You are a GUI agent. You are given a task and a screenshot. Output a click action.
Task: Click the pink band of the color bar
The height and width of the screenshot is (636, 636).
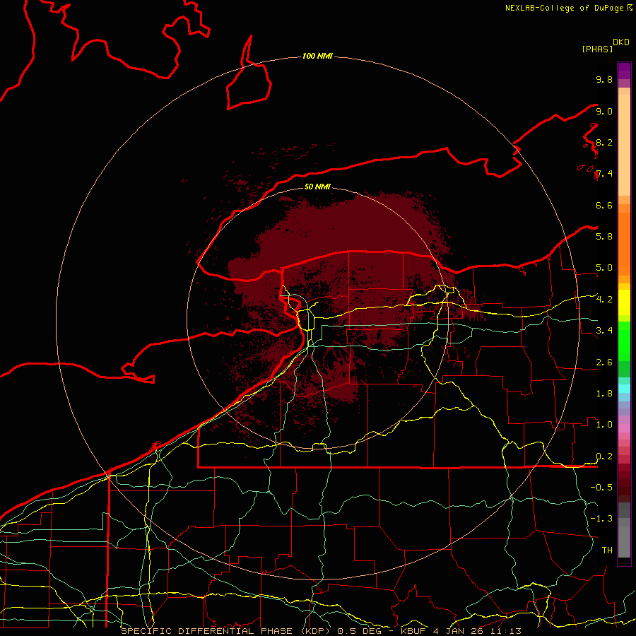click(624, 428)
